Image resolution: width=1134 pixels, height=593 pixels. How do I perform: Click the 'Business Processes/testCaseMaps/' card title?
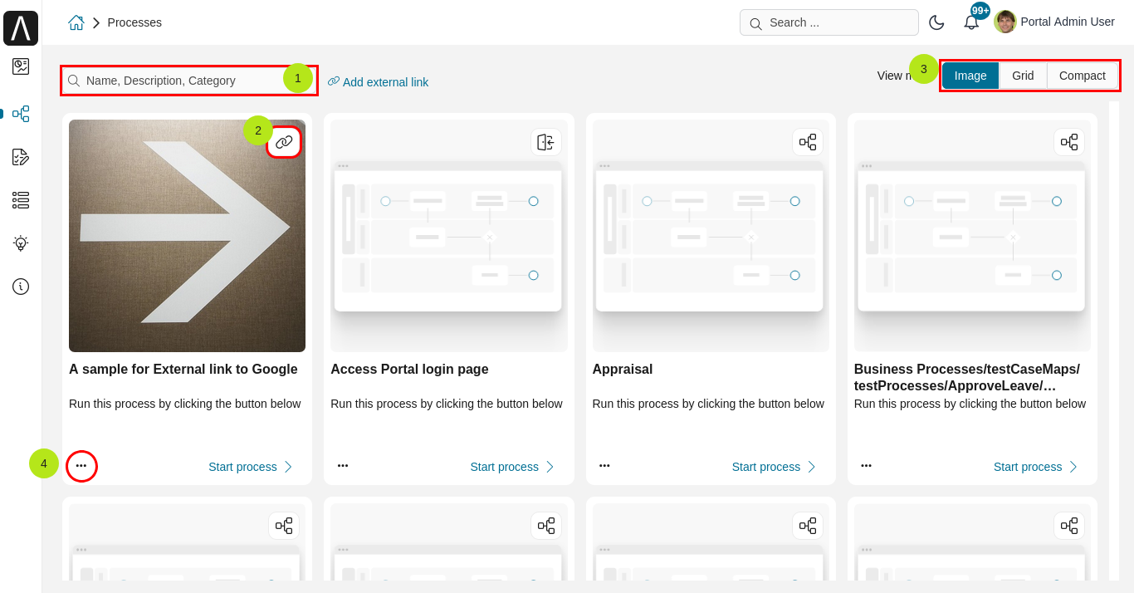coord(967,378)
